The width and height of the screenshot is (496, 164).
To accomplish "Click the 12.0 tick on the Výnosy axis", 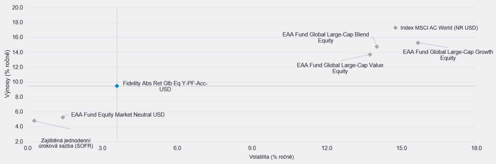I will coord(18,67).
